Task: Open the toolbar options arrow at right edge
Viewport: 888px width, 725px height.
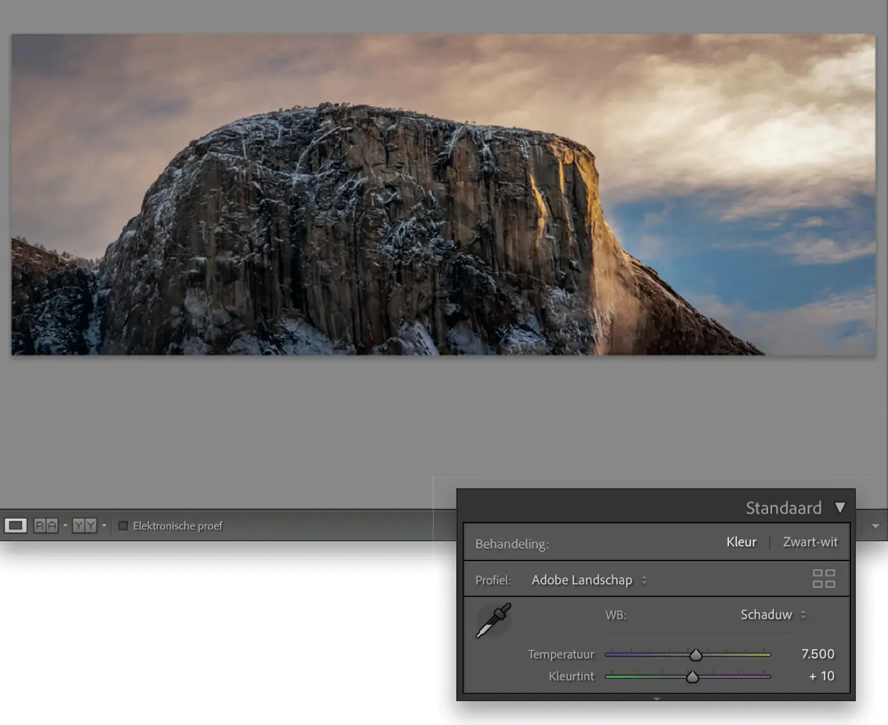Action: point(875,526)
